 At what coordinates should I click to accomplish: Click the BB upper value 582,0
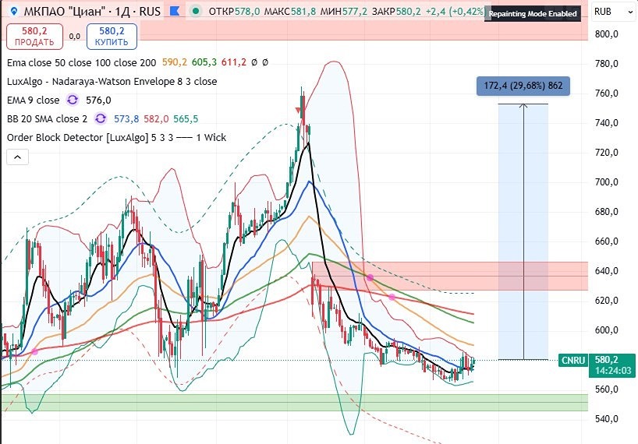156,118
